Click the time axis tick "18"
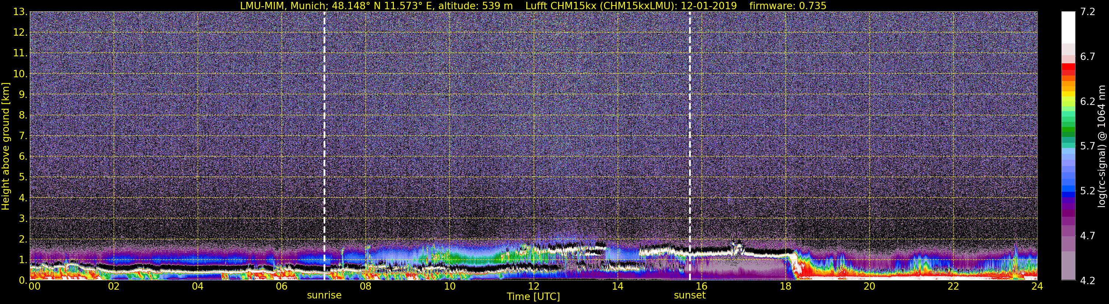Screen dimensions: 1109x304 click(x=785, y=287)
